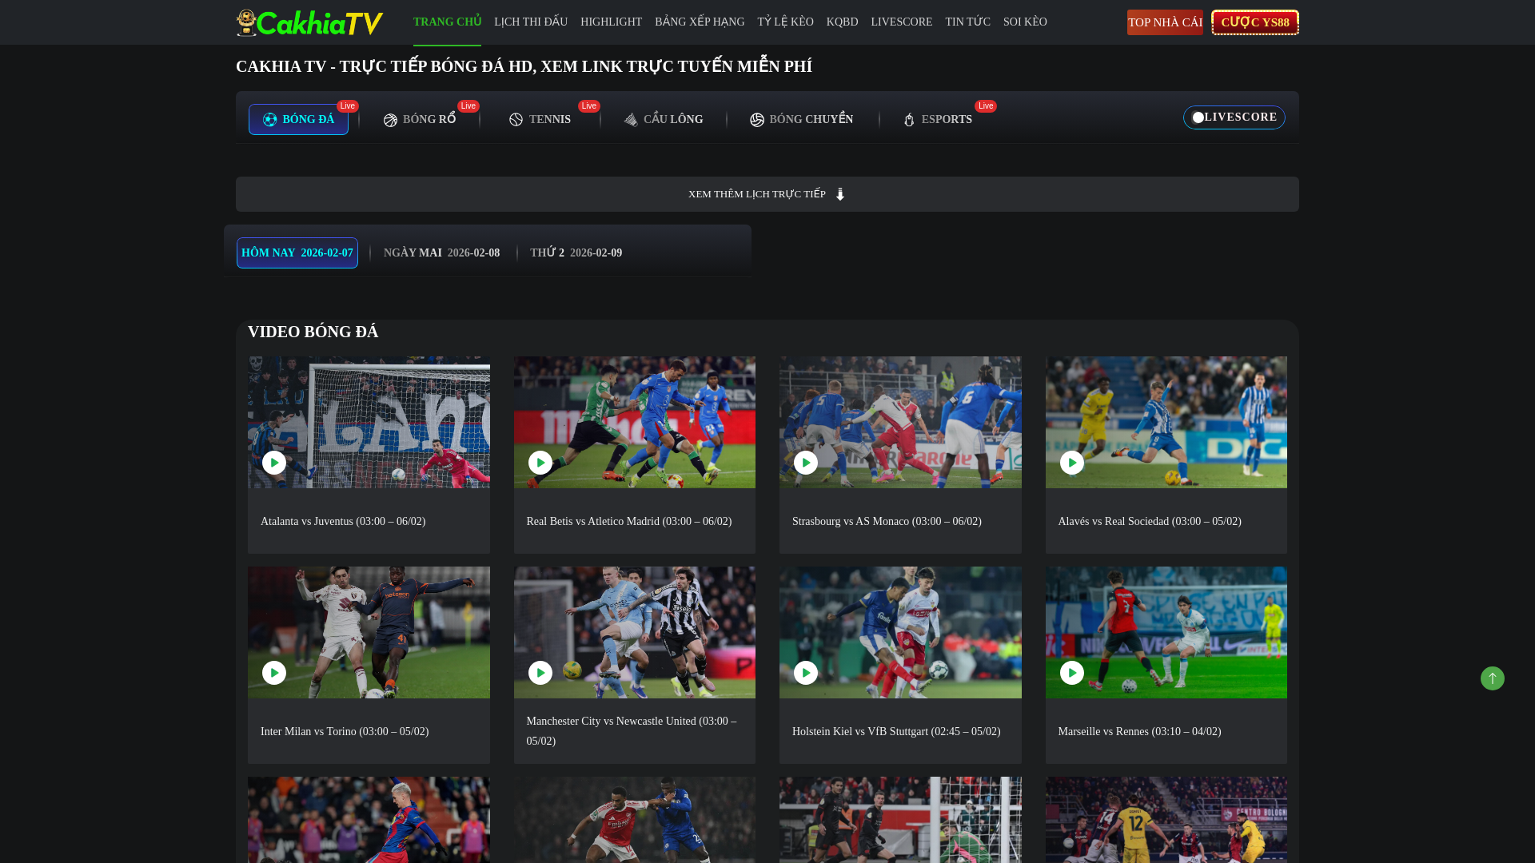Select Ngày Mai 2026-02-08 date tab
Viewport: 1535px width, 863px height.
(x=441, y=253)
